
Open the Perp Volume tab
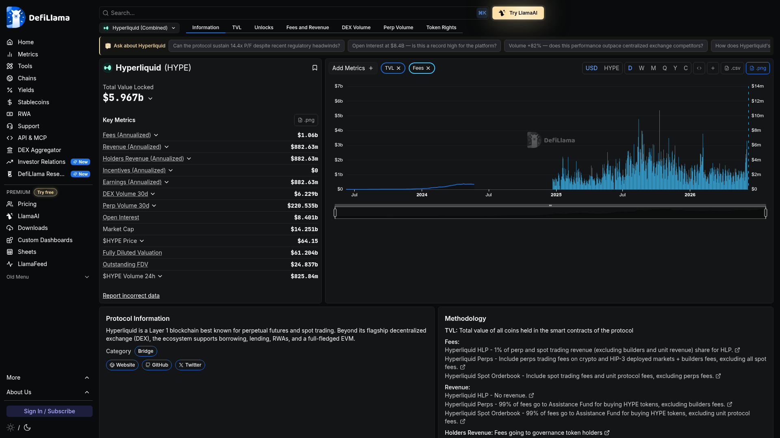[x=399, y=28]
